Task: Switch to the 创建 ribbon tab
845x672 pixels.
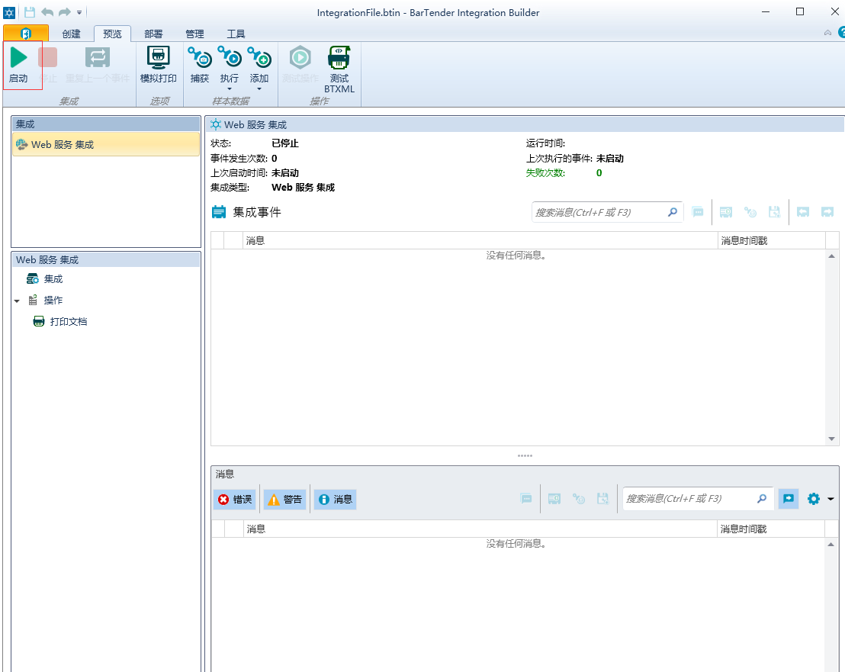Action: (x=71, y=34)
